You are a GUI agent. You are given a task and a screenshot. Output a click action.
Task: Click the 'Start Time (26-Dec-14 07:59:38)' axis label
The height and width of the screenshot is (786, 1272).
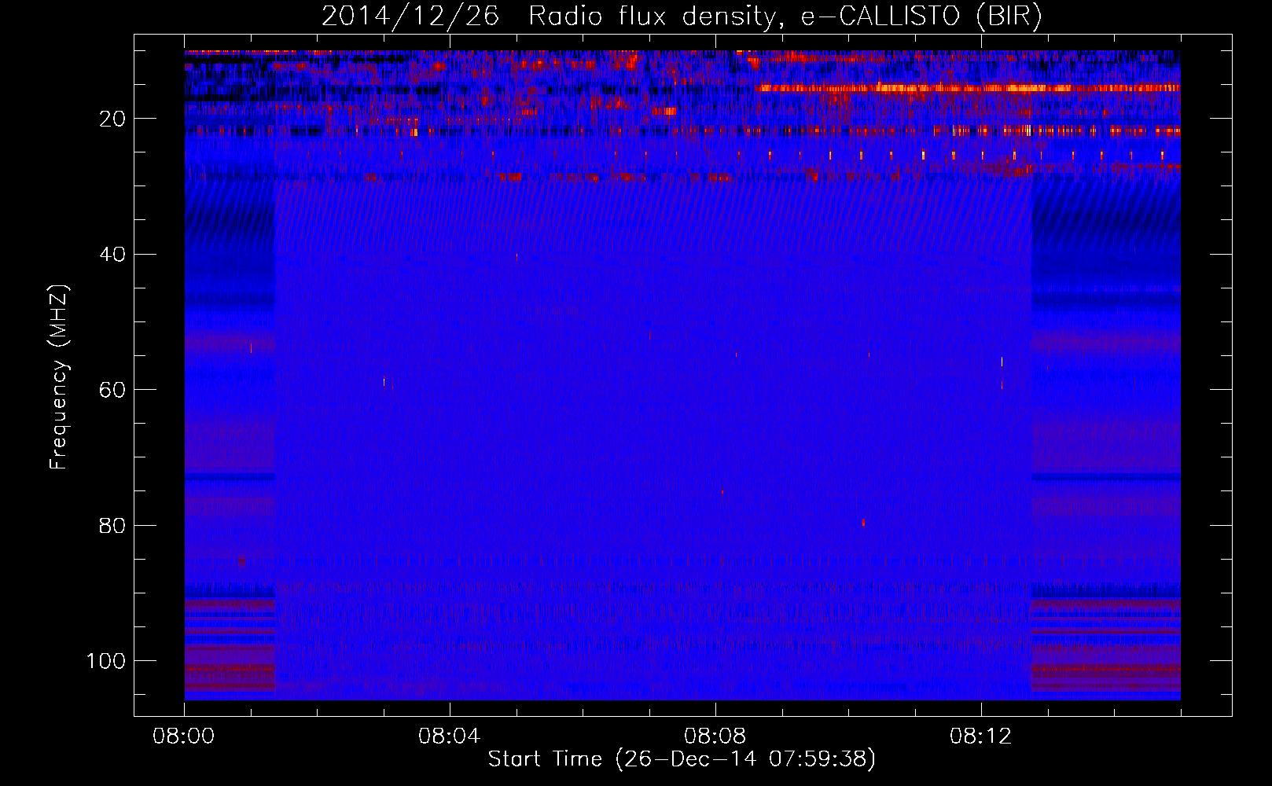pyautogui.click(x=682, y=759)
